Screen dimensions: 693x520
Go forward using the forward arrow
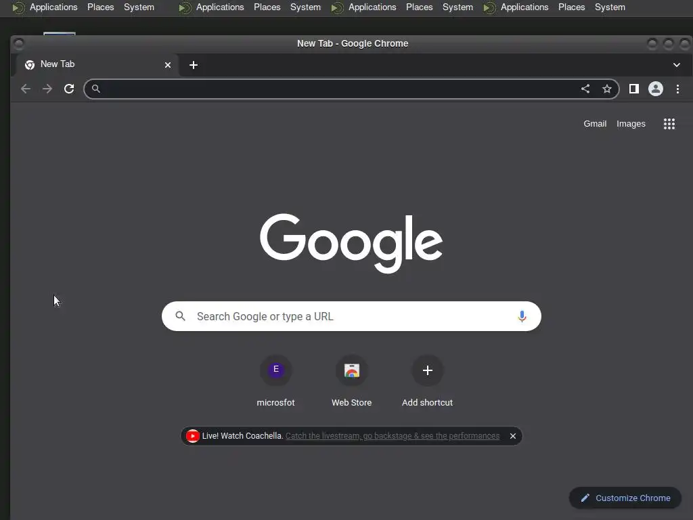click(47, 89)
